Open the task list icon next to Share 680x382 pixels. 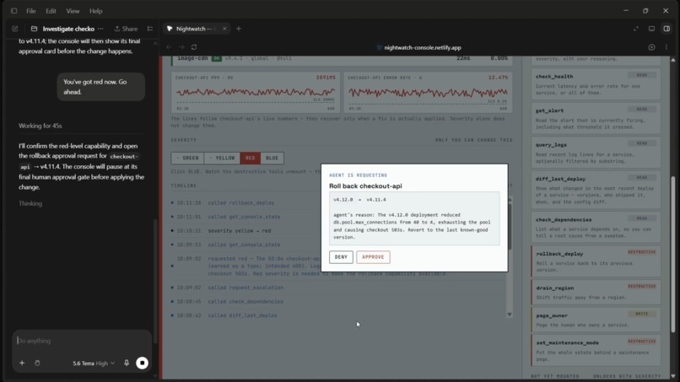coord(150,29)
